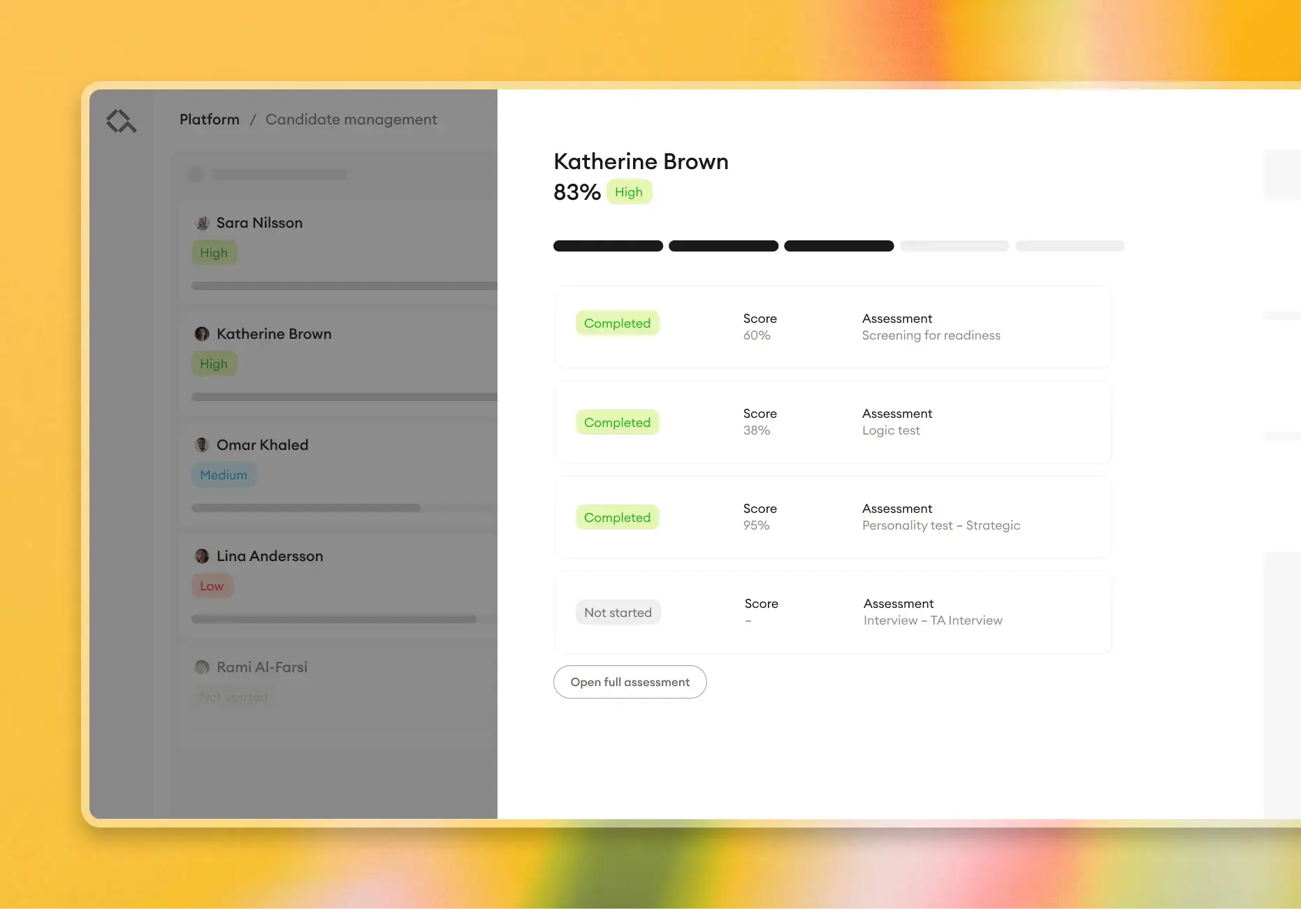Screen dimensions: 1301x909
Task: Expand the Personality test – Strategic row
Action: click(x=832, y=517)
